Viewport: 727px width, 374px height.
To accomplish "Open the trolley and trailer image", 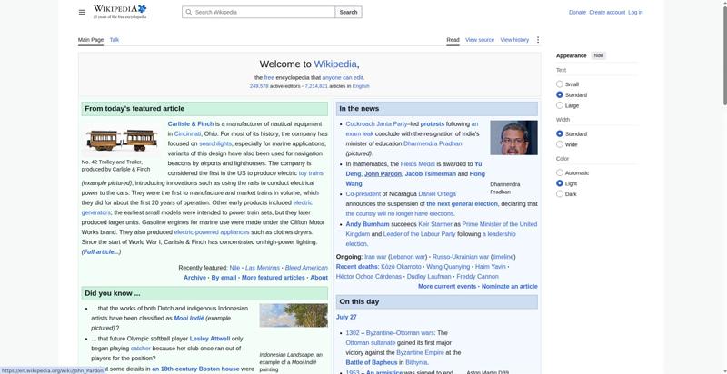I will 122,140.
